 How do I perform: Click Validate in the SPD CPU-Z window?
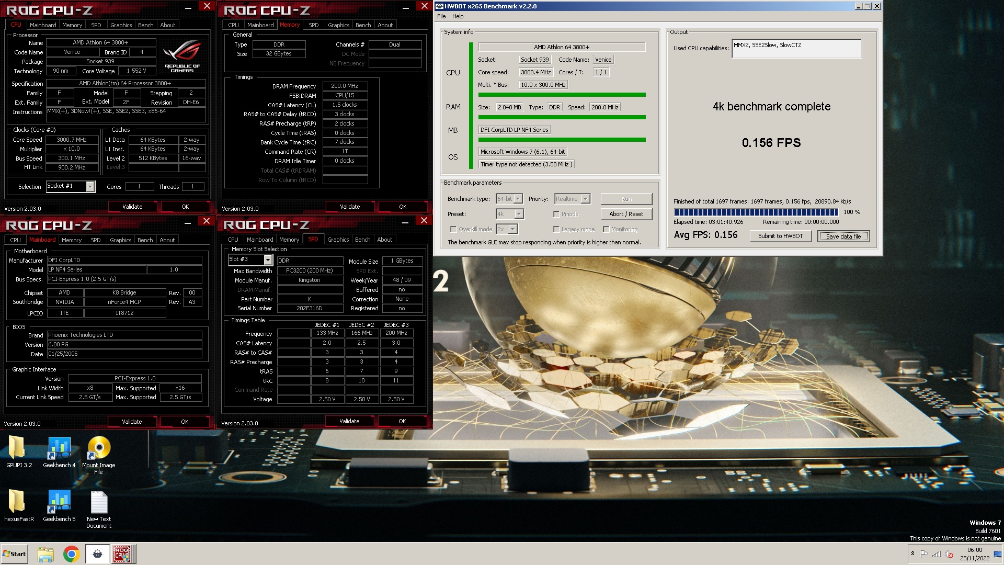pyautogui.click(x=349, y=421)
